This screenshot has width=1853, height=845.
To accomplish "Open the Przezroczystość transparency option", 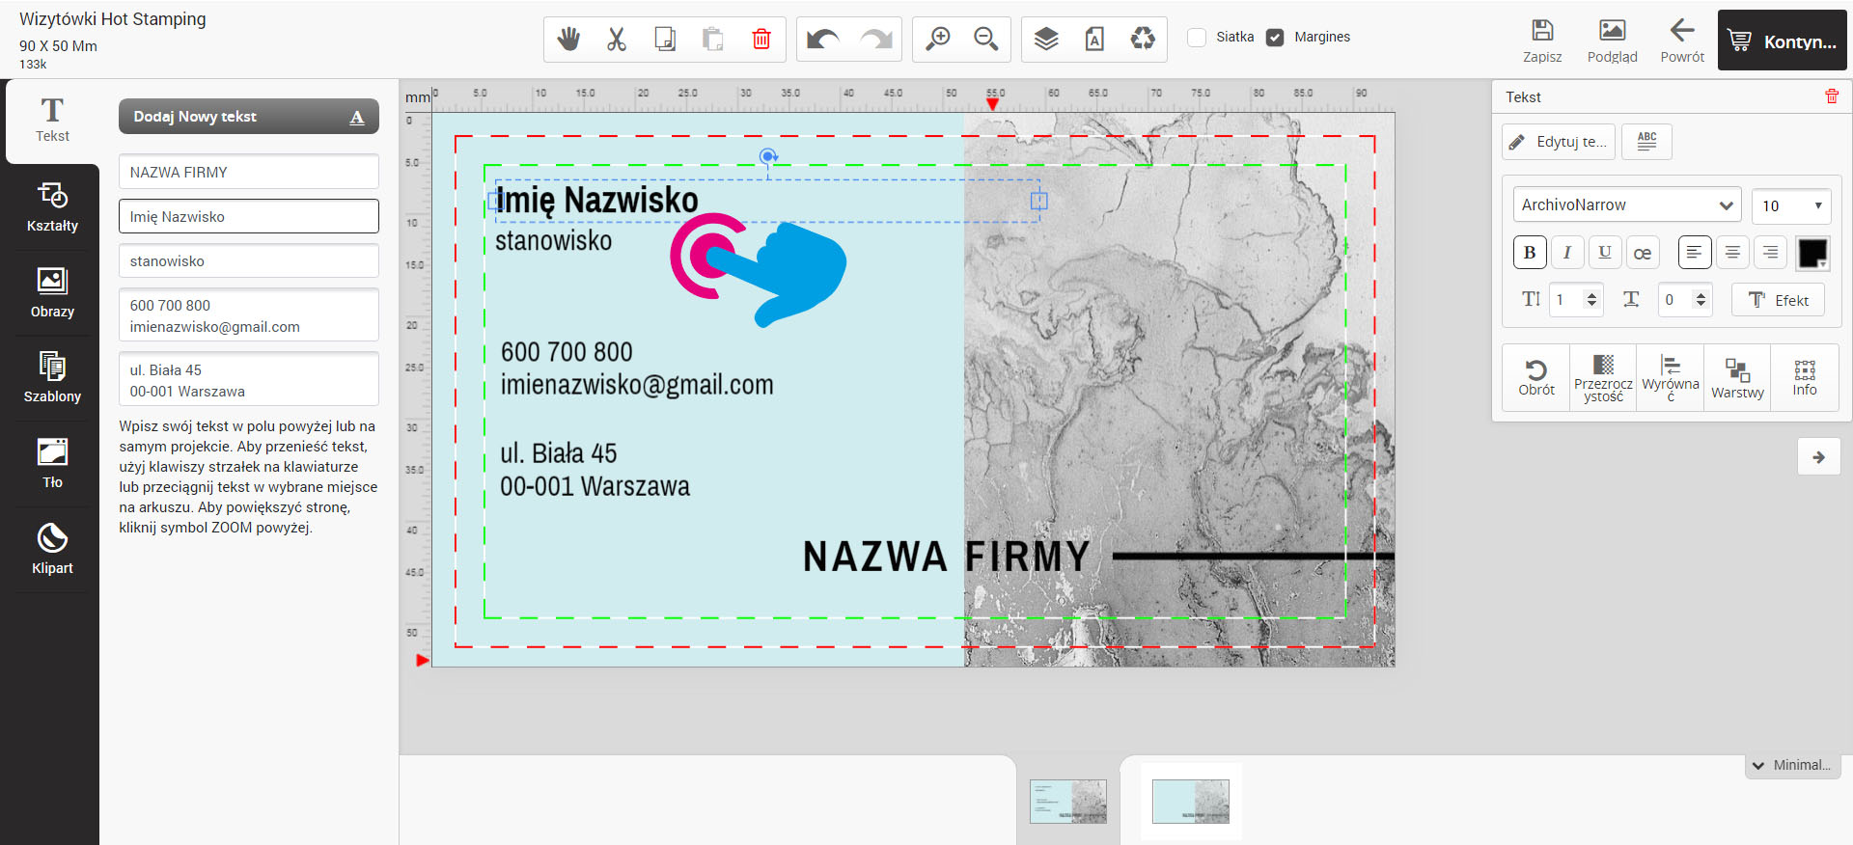I will click(x=1603, y=377).
